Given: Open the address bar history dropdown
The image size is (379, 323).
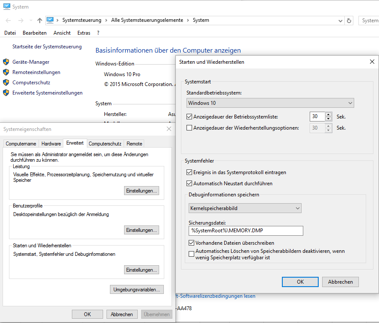Looking at the screenshot, I should [x=341, y=21].
